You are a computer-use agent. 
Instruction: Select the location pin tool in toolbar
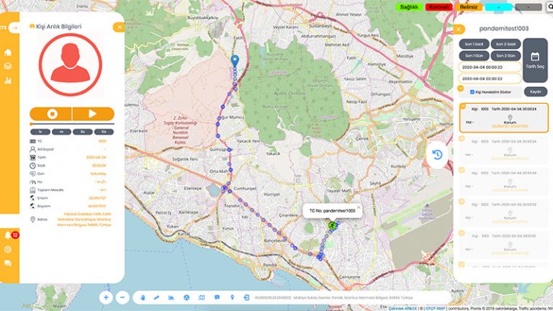232,297
